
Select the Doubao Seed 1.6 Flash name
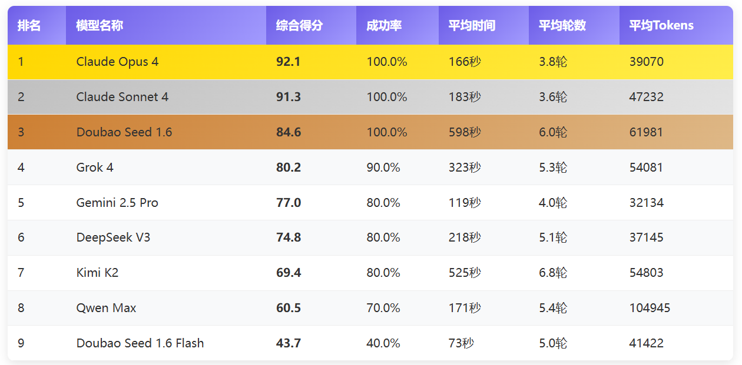click(140, 343)
